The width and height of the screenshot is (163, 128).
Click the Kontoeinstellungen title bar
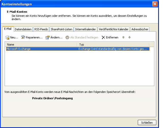click(x=76, y=4)
